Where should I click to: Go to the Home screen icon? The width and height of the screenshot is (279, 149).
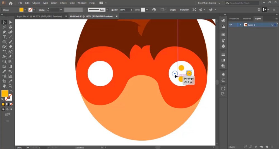(x=11, y=3)
